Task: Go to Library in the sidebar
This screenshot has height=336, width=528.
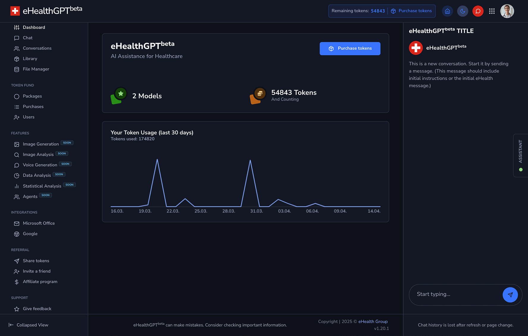Action: tap(30, 59)
